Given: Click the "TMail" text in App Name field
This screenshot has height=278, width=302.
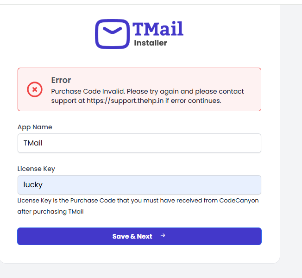Looking at the screenshot, I should click(x=33, y=143).
